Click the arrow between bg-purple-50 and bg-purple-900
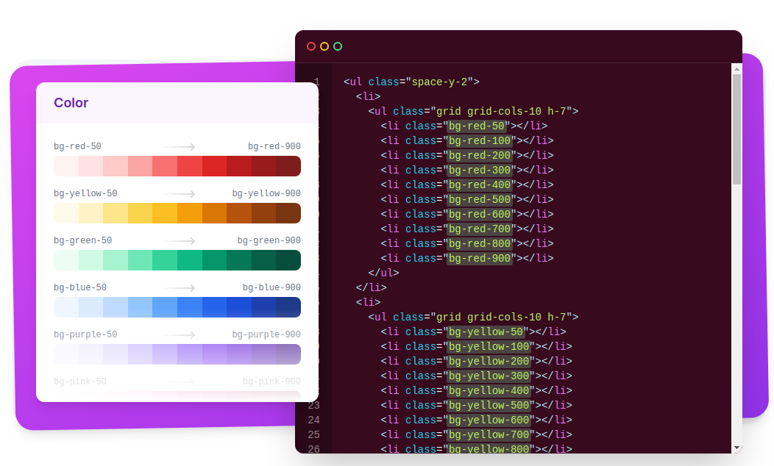 (x=180, y=335)
